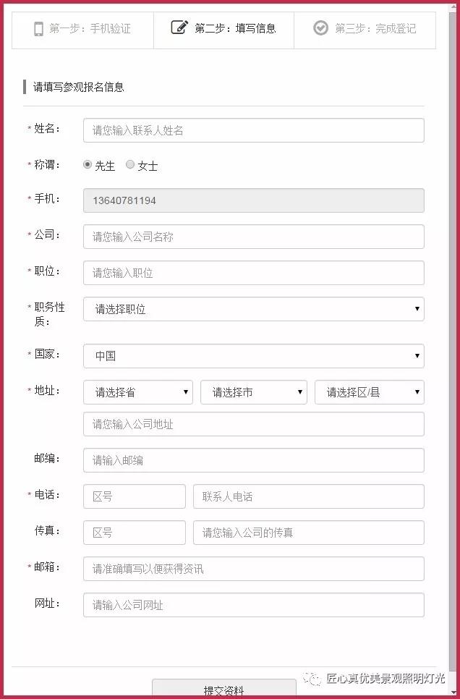Open the 请选择市 city dropdown
Viewport: 460px width, 699px height.
255,391
